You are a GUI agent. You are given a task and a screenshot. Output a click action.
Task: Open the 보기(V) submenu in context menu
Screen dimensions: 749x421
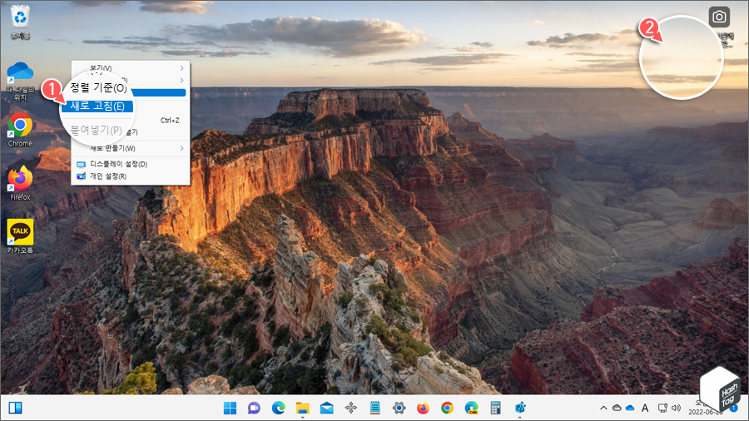(131, 68)
